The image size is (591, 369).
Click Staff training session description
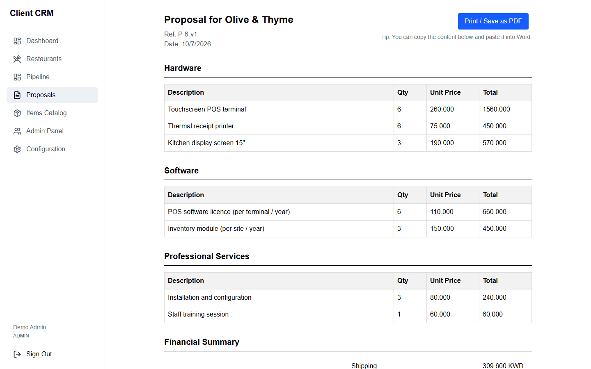tap(198, 314)
